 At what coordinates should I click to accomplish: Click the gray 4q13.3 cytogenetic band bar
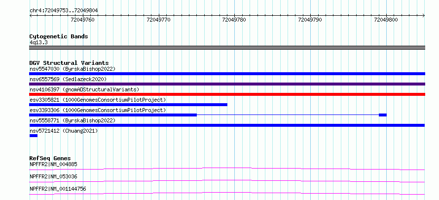(x=227, y=48)
